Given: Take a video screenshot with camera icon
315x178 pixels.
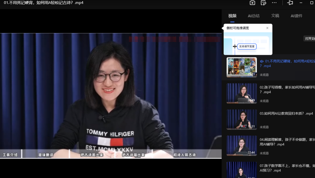Looking at the screenshot, I should (x=252, y=3).
